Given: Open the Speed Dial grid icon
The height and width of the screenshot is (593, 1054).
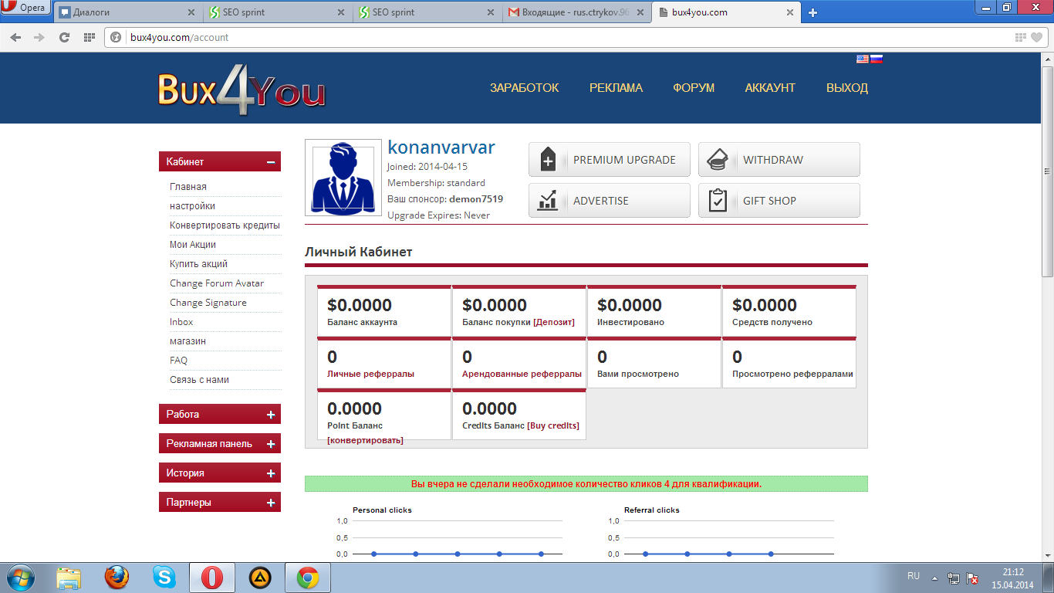Looking at the screenshot, I should pos(89,37).
